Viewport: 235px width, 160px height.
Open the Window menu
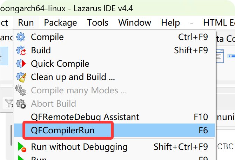pyautogui.click(x=135, y=23)
